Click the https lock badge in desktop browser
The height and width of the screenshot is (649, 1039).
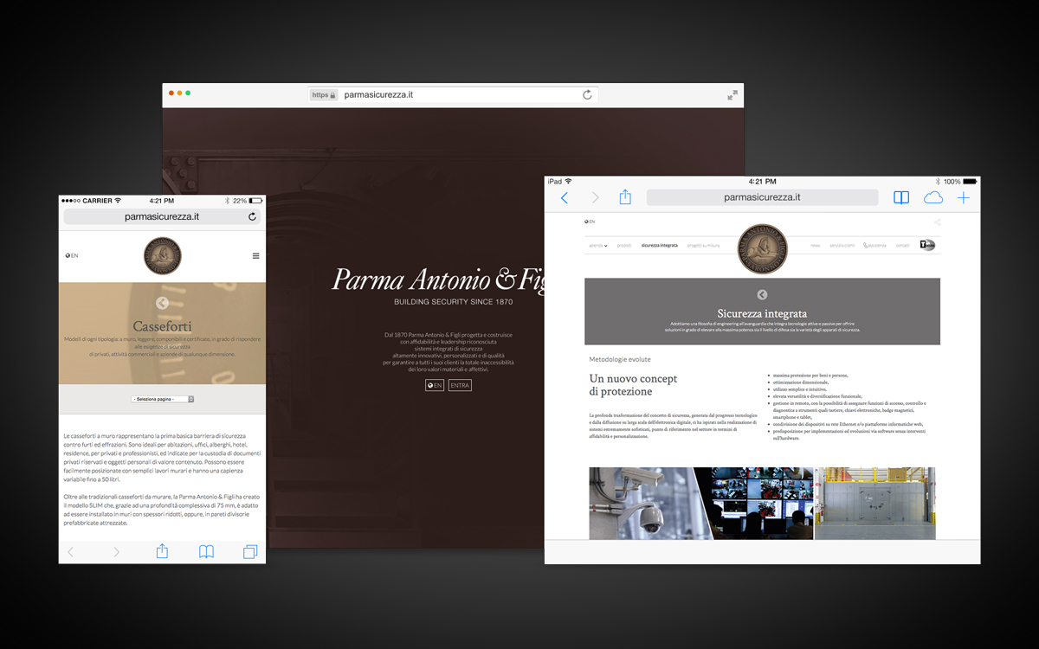click(323, 95)
